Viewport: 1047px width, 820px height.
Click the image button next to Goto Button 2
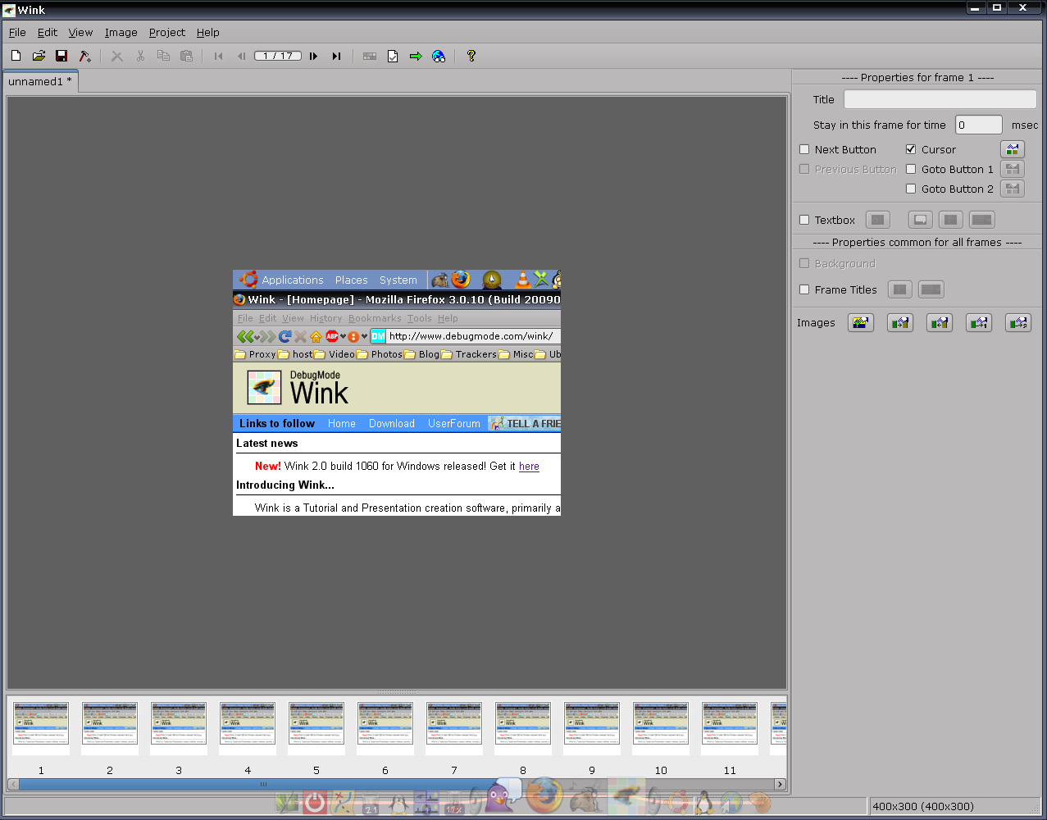[1013, 189]
